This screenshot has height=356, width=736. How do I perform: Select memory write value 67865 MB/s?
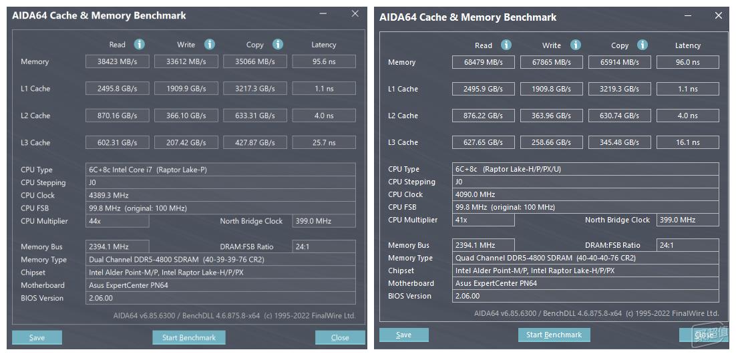point(552,62)
